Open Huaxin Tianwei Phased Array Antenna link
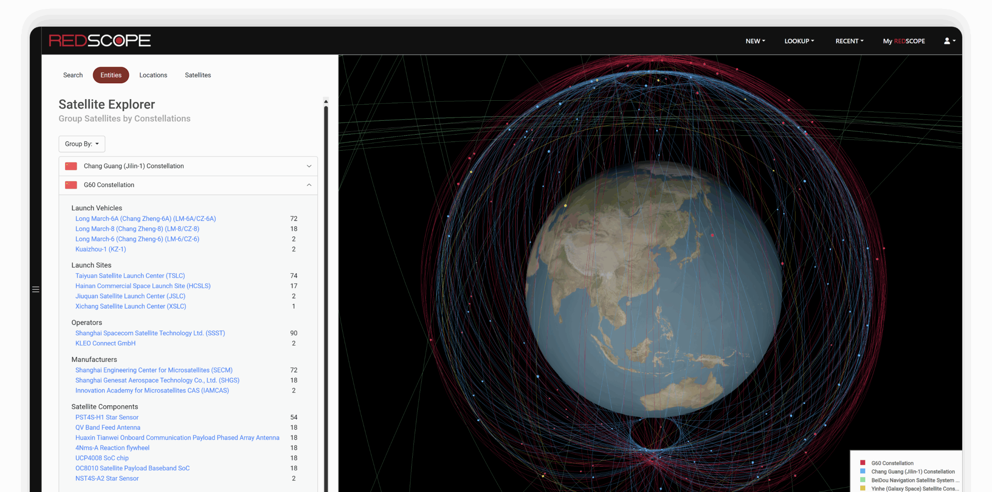 [177, 437]
